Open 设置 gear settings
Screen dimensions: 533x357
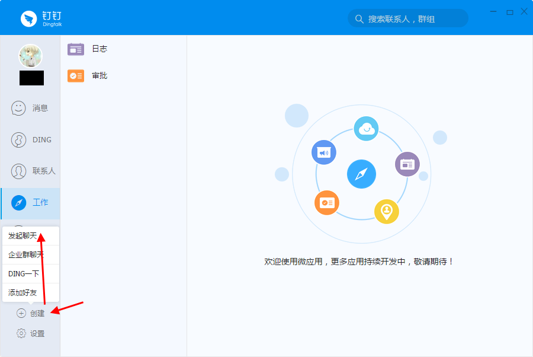click(21, 333)
